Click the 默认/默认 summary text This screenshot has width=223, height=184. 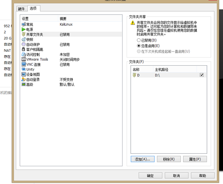[x=67, y=85]
